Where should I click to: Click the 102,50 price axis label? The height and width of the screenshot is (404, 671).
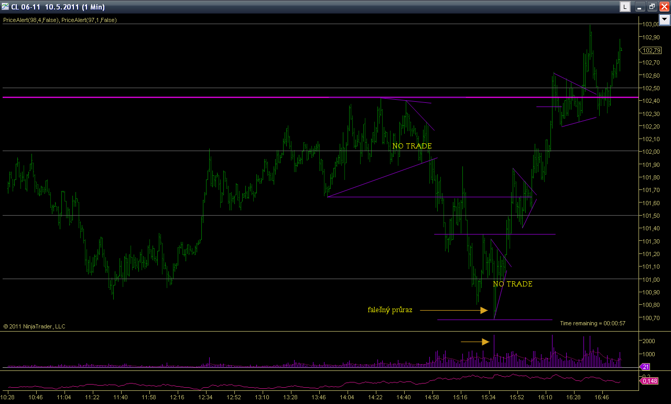651,88
